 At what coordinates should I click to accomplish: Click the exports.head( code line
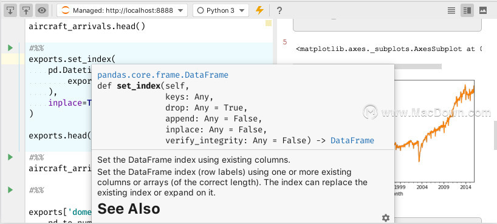tap(60, 135)
